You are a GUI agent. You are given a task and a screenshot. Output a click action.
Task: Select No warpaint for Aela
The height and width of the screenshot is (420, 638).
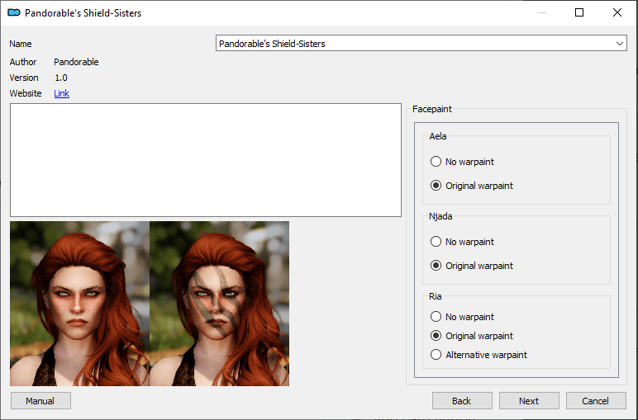[462, 162]
